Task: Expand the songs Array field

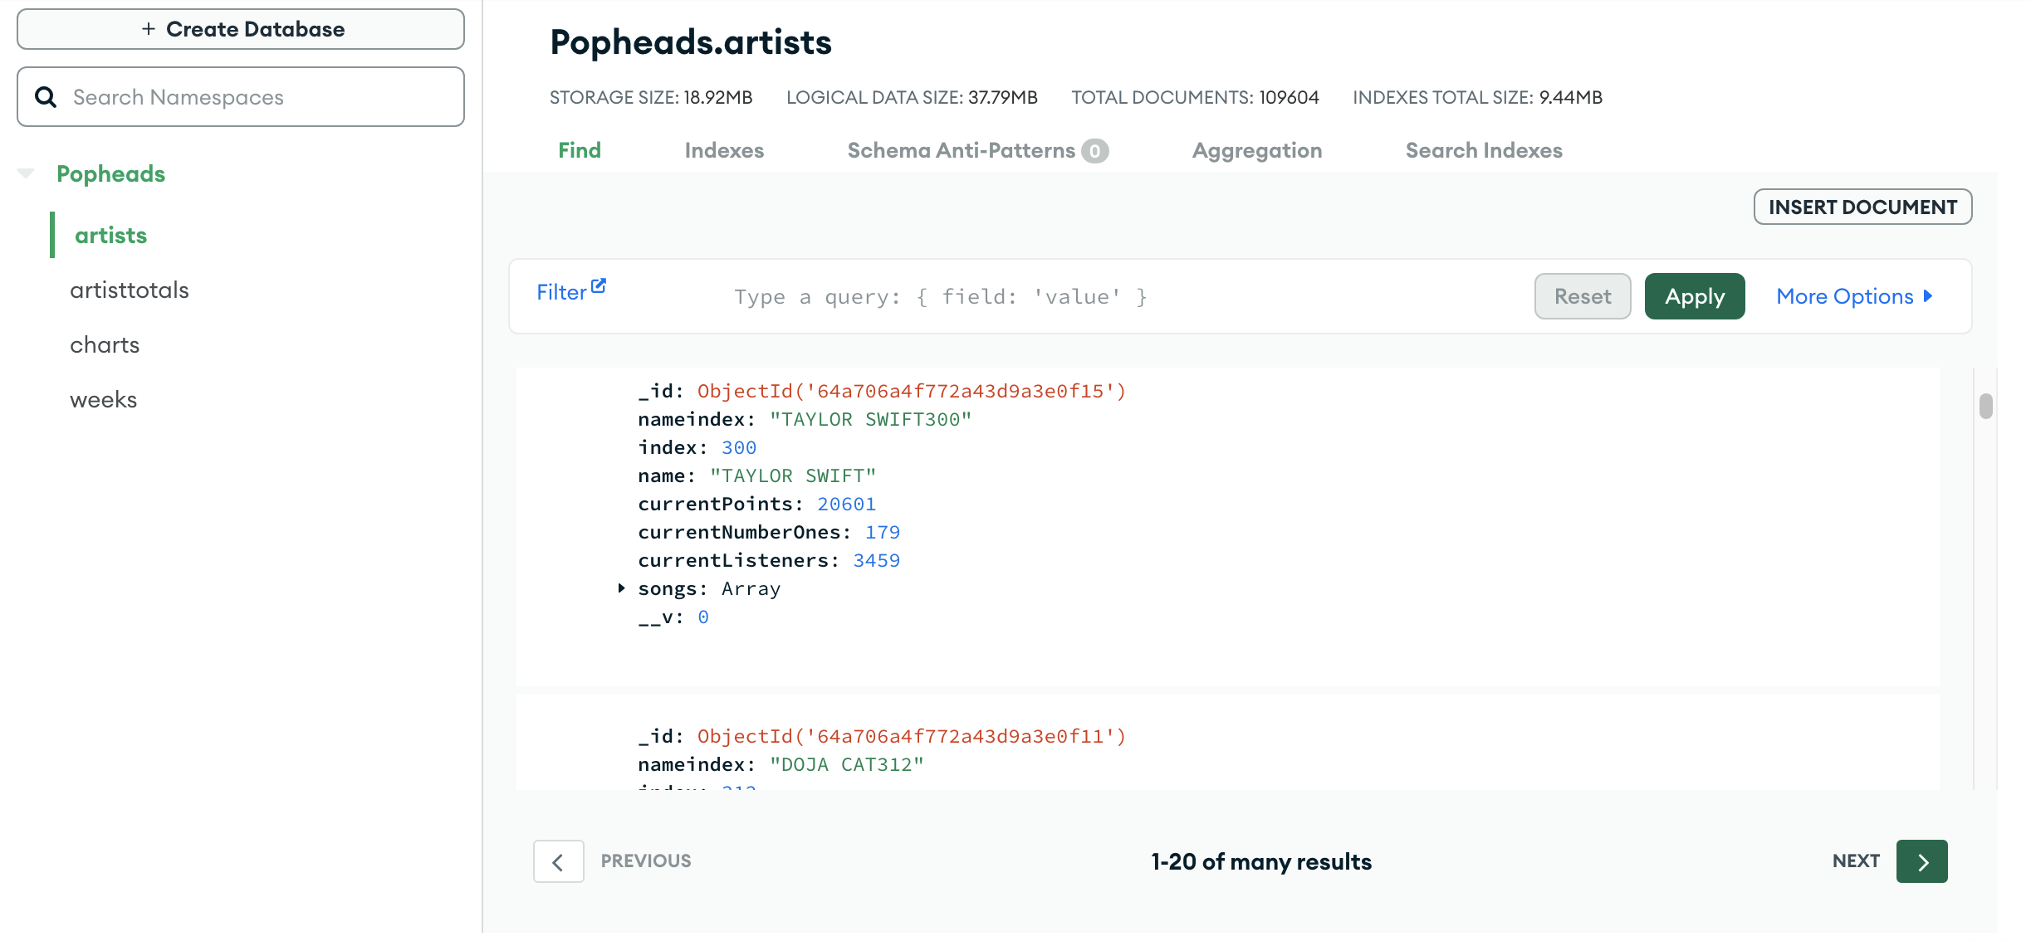Action: click(x=621, y=588)
